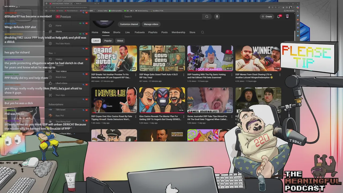343x193 pixels.
Task: Click the browser refresh button
Action: 50,7
